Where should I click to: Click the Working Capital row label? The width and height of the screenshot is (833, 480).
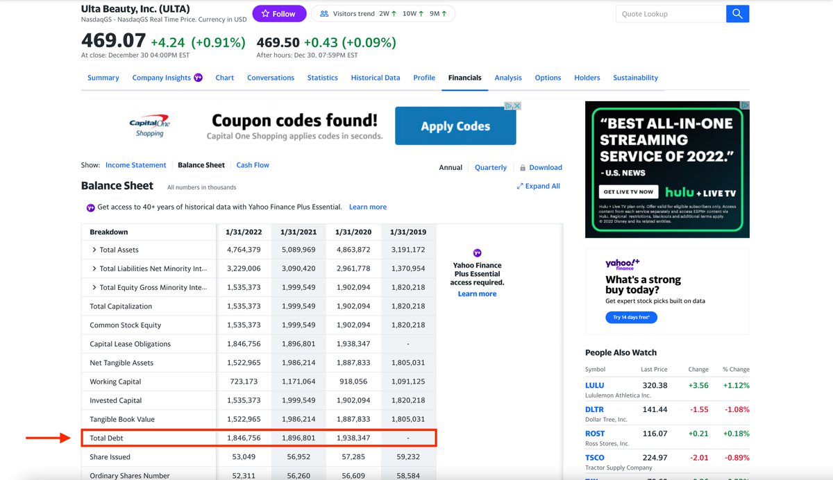coord(115,382)
